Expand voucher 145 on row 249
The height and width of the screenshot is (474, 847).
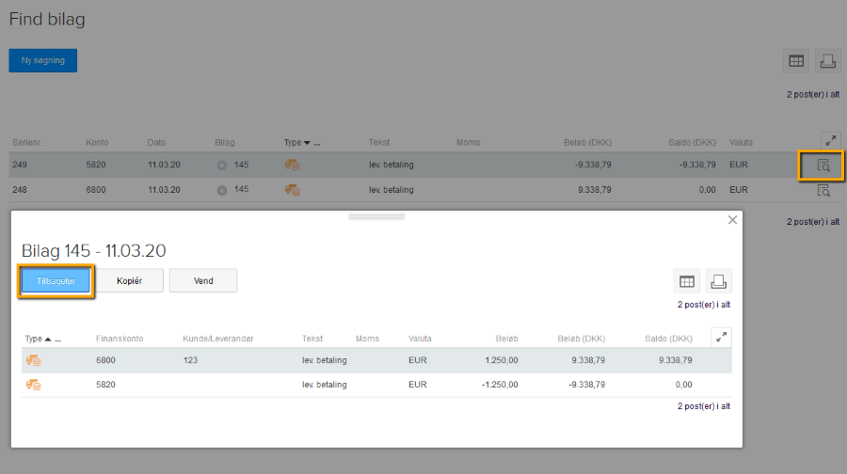coord(222,166)
